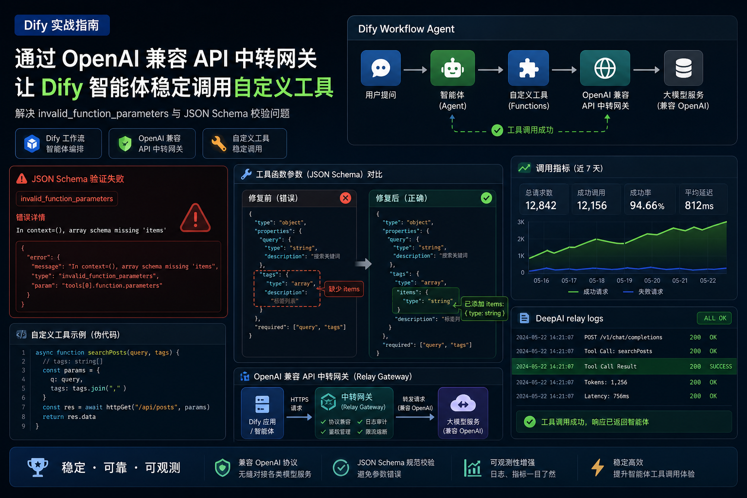The height and width of the screenshot is (498, 747).
Task: Click the blue wrench icon of 工具函数参数 panel
Action: 247,175
